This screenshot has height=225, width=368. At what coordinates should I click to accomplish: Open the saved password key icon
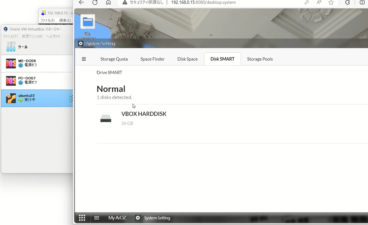[306, 2]
